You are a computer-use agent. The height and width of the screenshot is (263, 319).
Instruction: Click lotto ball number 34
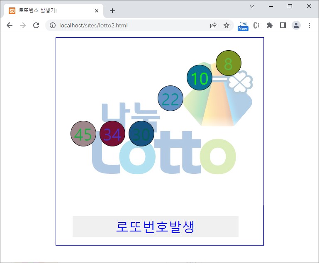pyautogui.click(x=112, y=134)
